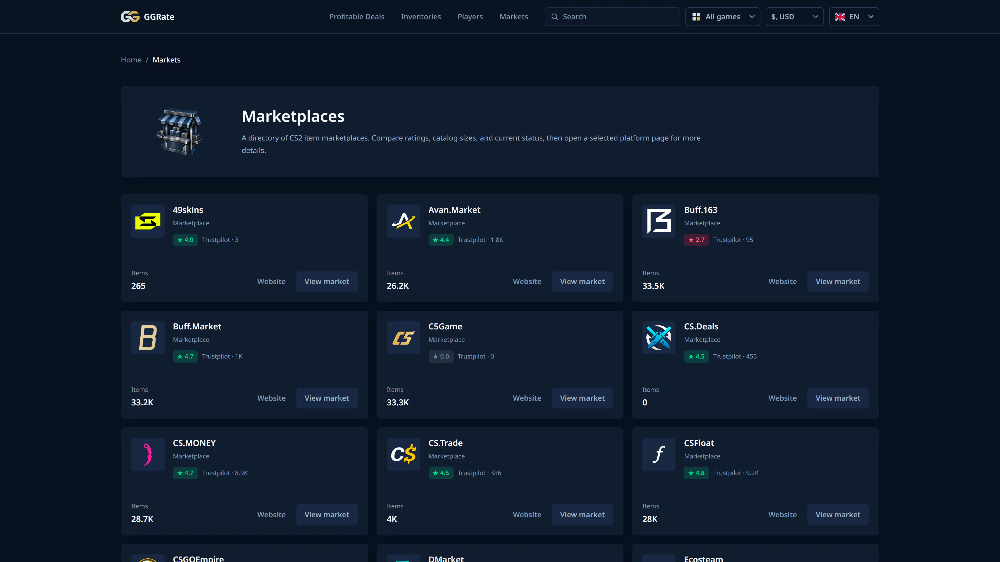This screenshot has height=562, width=1000.
Task: Click the Markets breadcrumb label
Action: 167,60
